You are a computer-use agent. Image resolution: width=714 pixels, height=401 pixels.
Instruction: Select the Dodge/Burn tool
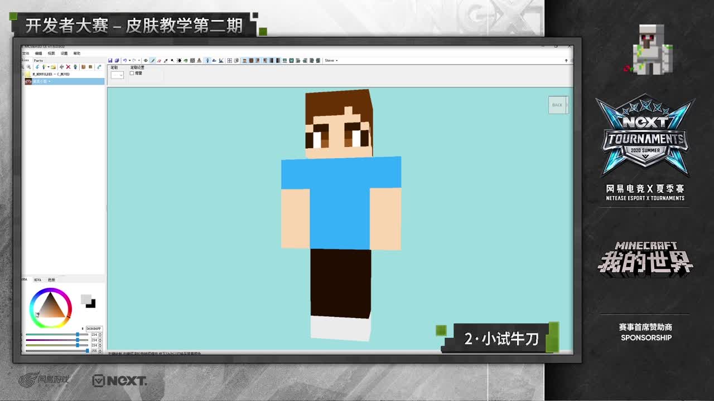[172, 60]
